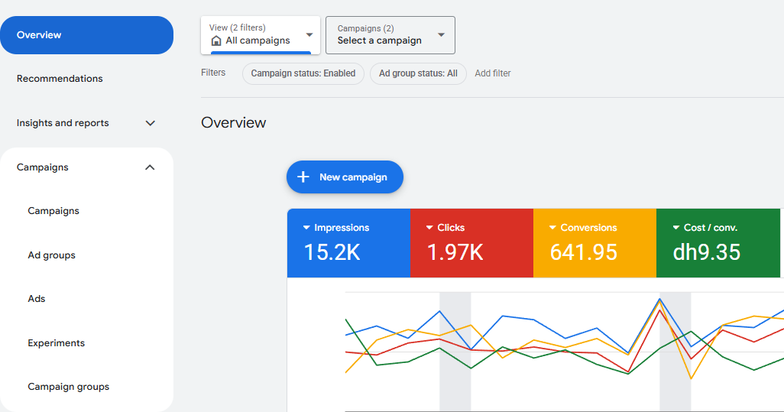Open the Experiments section
Screen dimensions: 784x412
click(x=57, y=343)
